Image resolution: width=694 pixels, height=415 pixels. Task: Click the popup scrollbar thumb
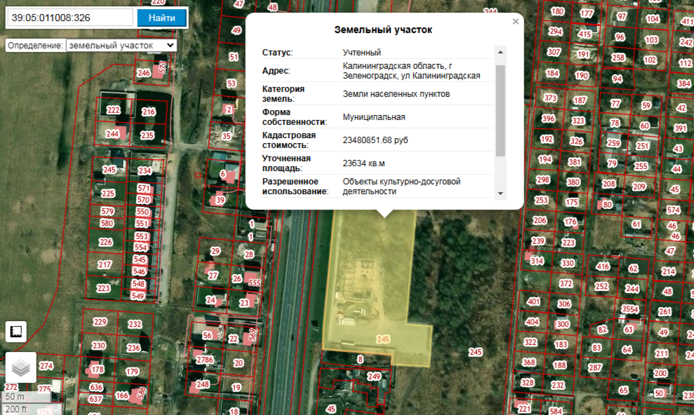(500, 109)
